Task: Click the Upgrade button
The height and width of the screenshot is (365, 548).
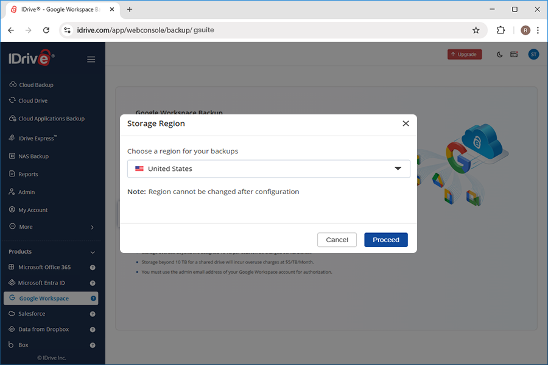Action: coord(465,54)
